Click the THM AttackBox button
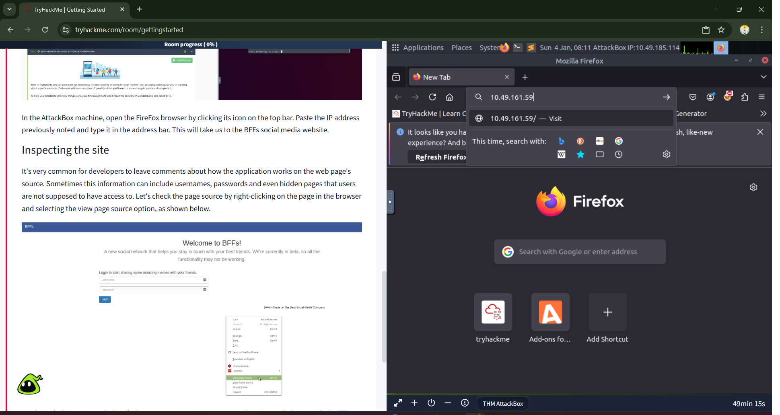780x415 pixels. point(502,403)
